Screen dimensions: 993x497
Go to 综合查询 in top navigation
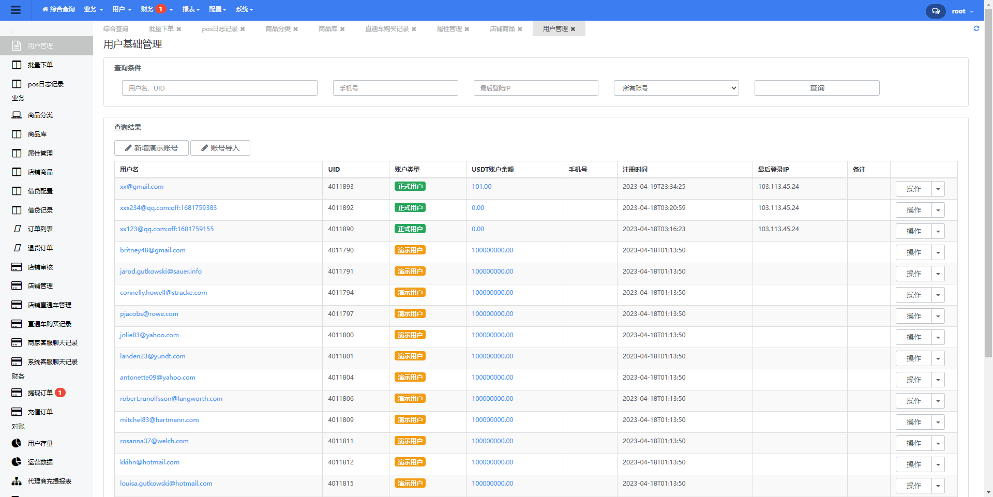click(58, 9)
